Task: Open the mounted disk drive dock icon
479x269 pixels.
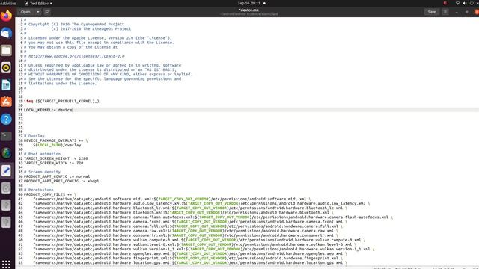Action: 6,188
